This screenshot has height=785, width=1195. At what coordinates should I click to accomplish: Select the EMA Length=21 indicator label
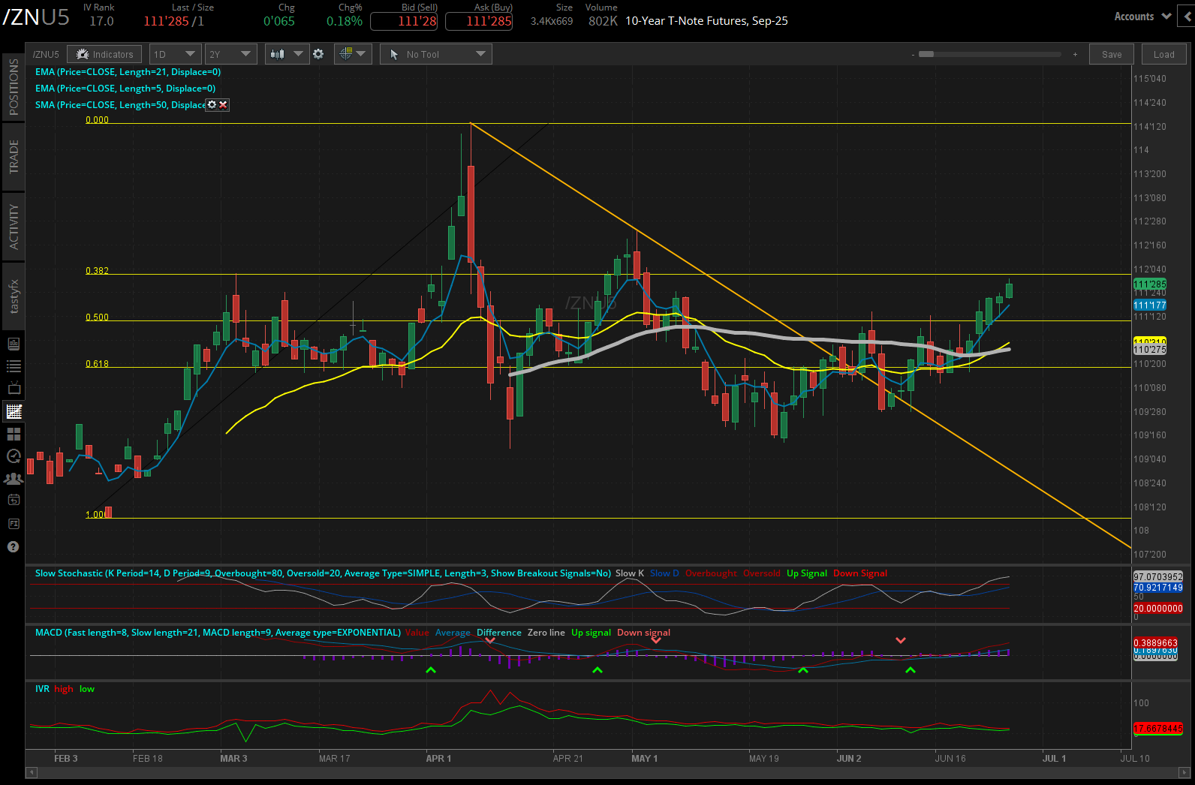128,72
